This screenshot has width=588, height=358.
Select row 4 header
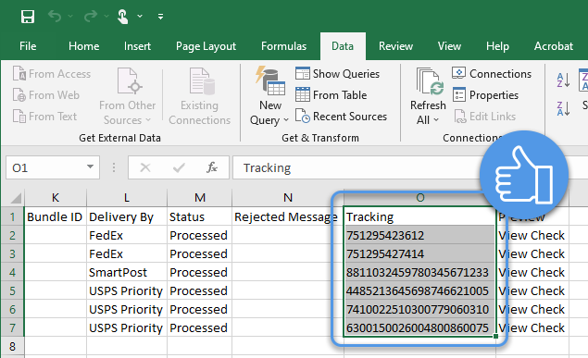pos(12,272)
